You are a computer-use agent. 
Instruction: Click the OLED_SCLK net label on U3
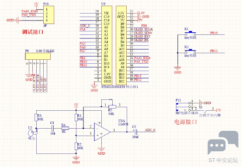coord(143,29)
